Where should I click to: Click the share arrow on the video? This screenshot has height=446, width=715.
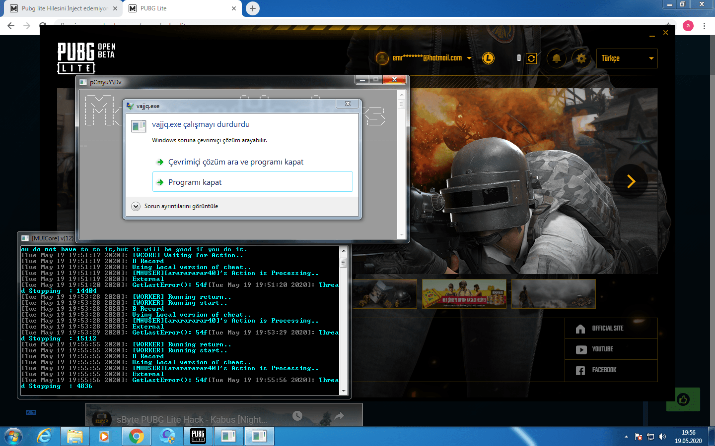click(x=339, y=416)
